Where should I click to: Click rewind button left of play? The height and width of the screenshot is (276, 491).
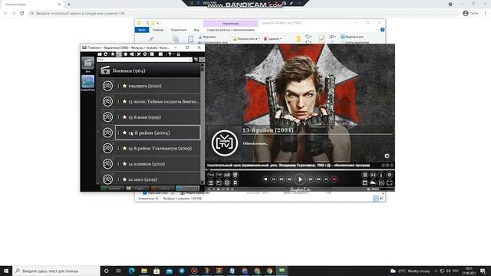[289, 179]
